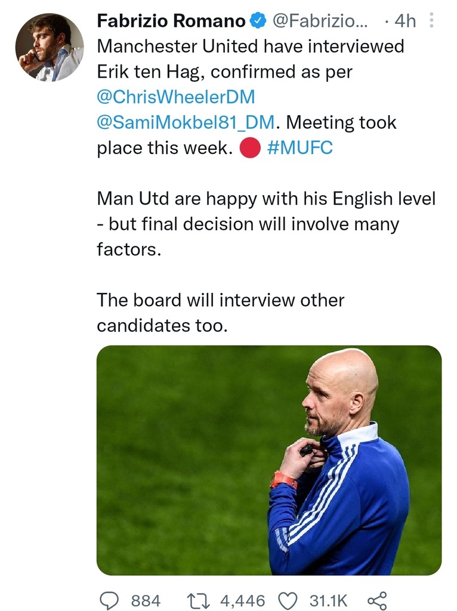
Task: Open the @SamiMokbel81_DM mention
Action: tap(186, 123)
